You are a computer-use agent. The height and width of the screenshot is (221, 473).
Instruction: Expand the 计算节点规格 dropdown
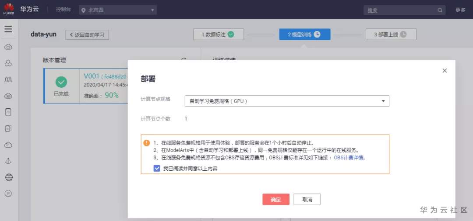point(287,101)
